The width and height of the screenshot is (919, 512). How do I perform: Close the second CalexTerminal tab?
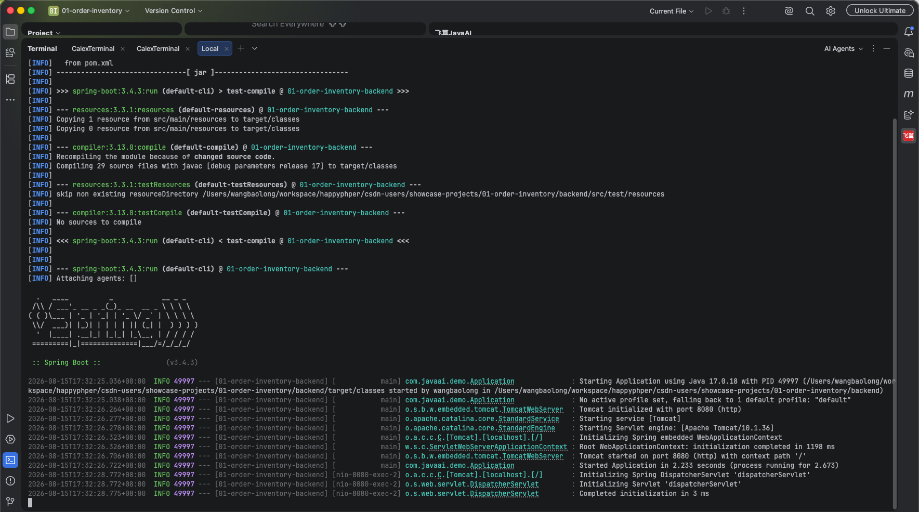tap(188, 49)
